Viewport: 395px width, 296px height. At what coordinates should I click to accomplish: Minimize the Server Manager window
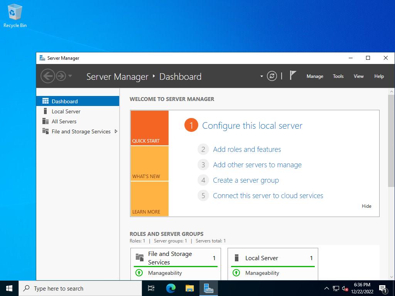(350, 58)
